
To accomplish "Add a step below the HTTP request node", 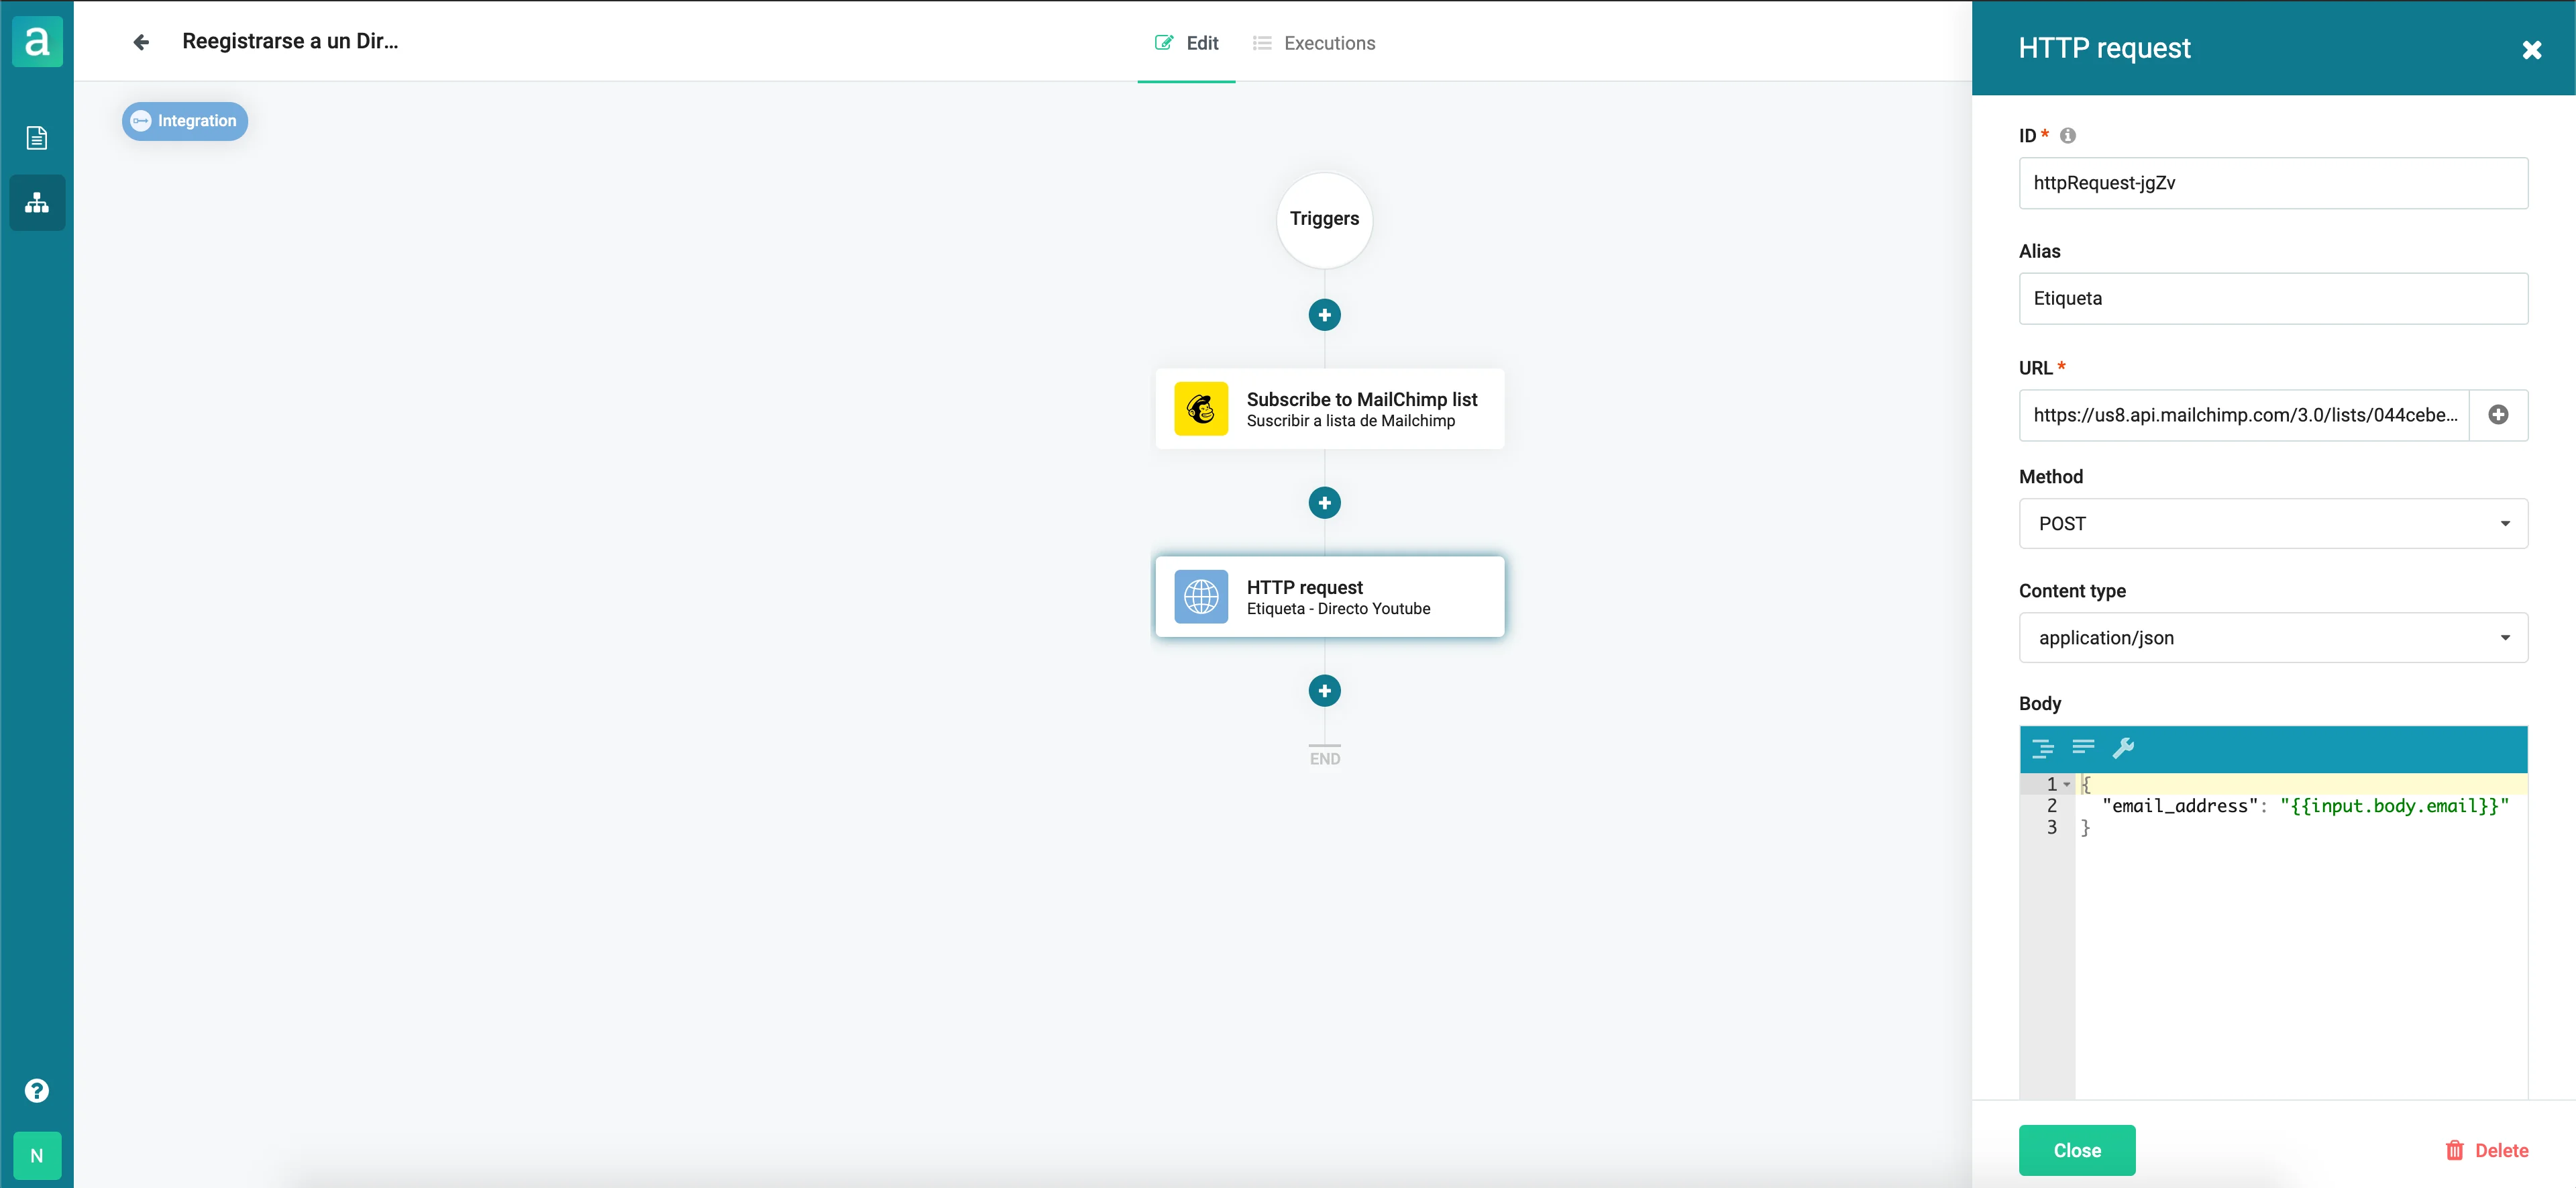I will click(x=1324, y=691).
